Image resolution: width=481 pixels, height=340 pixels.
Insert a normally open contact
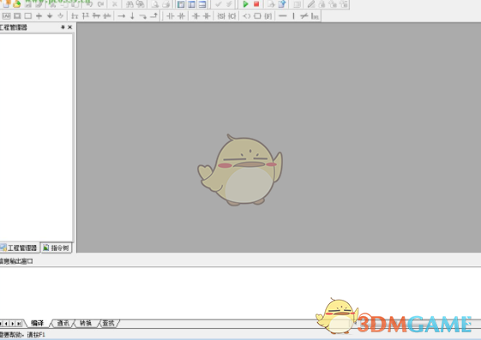pos(171,16)
